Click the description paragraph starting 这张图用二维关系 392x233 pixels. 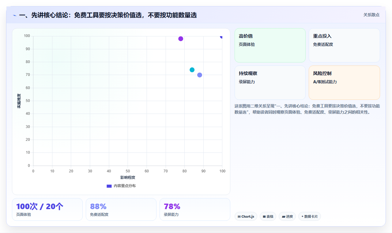click(x=307, y=109)
